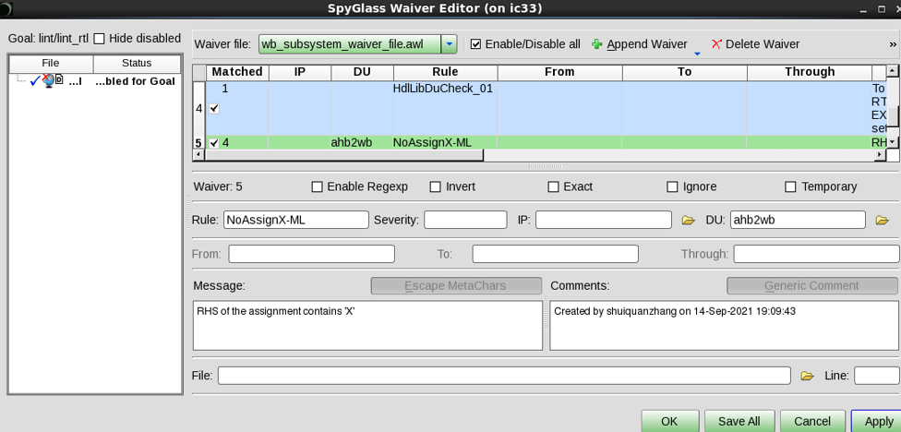Click the green plus Append Waiver icon
Image resolution: width=901 pixels, height=432 pixels.
tap(597, 44)
